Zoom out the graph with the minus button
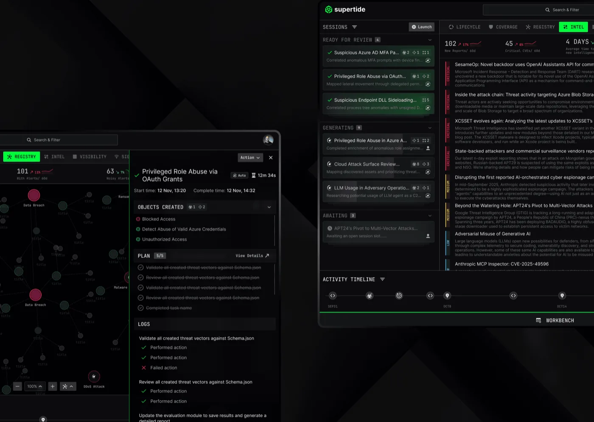594x422 pixels. click(x=17, y=386)
